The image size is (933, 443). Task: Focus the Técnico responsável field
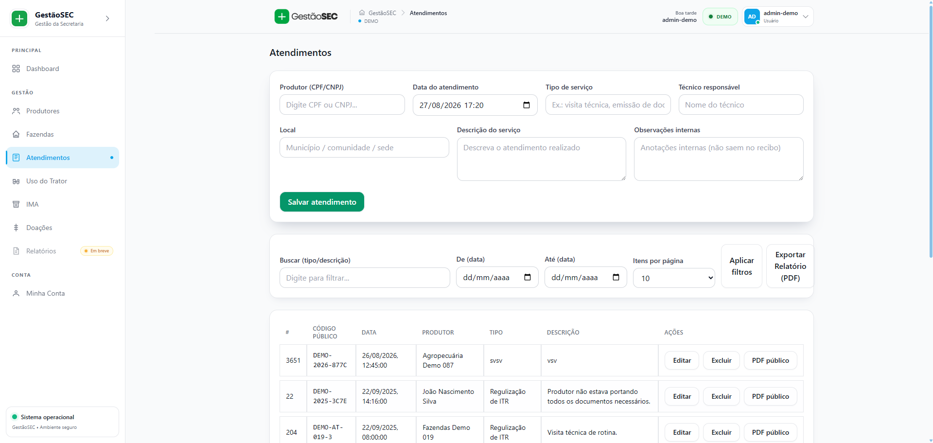[741, 105]
